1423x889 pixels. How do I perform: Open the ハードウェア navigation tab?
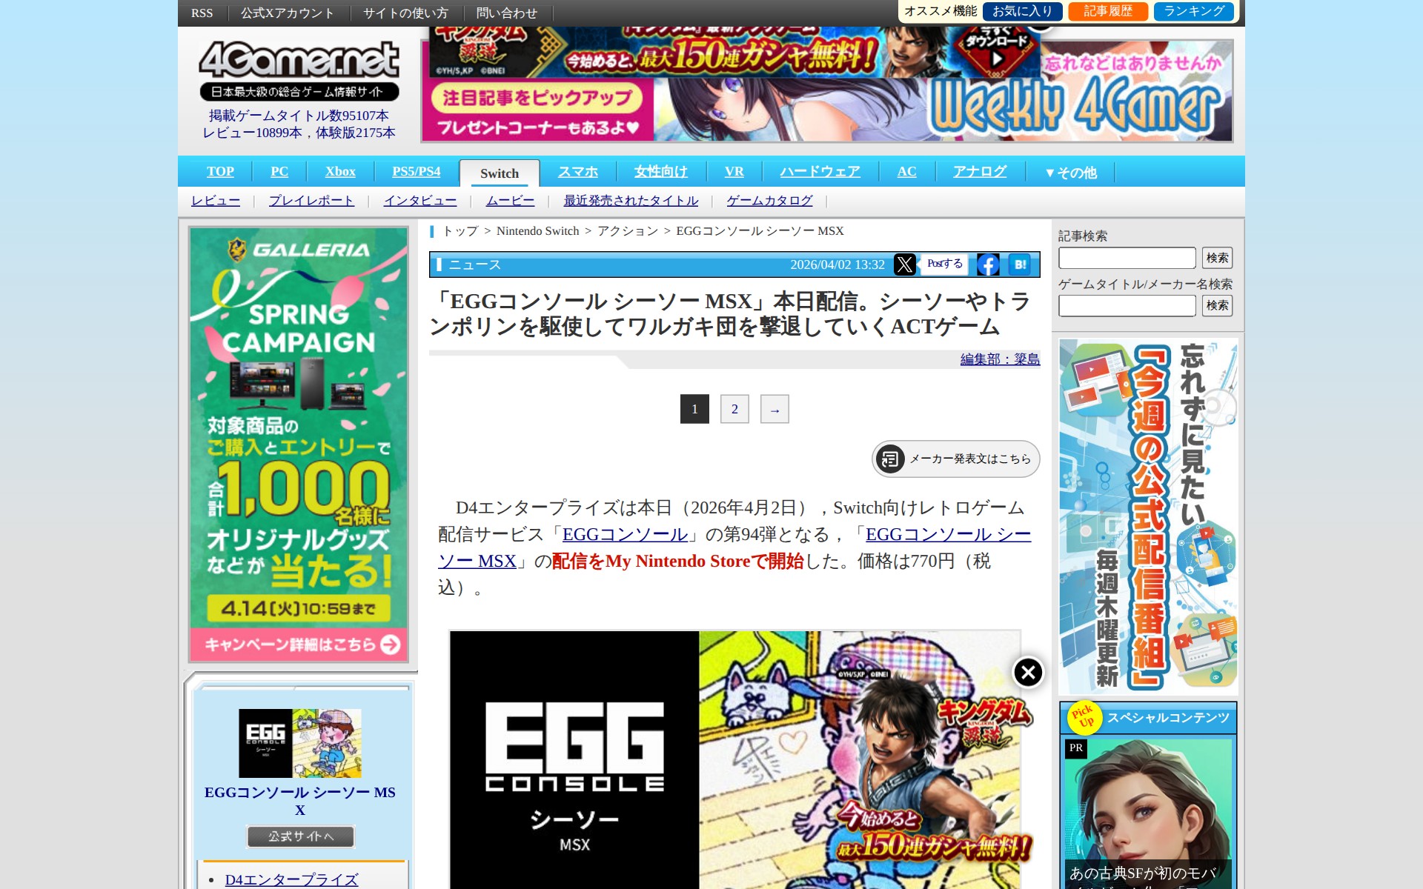click(820, 172)
